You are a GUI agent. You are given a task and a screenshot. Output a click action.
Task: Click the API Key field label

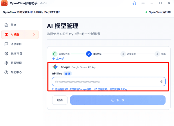click(57, 74)
